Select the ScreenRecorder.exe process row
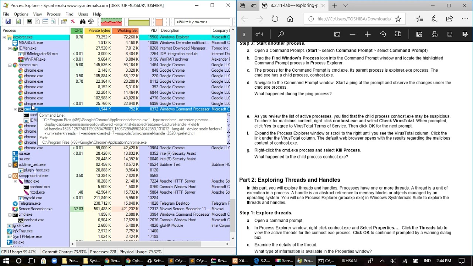The width and height of the screenshot is (473, 266). [x=115, y=209]
